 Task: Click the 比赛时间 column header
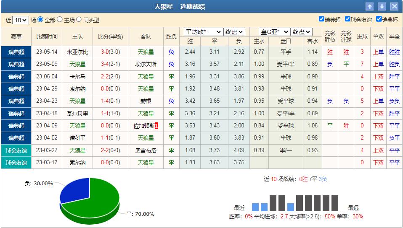47,36
